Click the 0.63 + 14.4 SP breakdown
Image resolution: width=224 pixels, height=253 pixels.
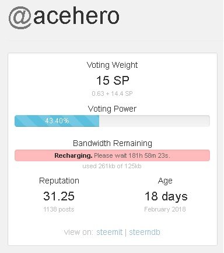tap(112, 93)
